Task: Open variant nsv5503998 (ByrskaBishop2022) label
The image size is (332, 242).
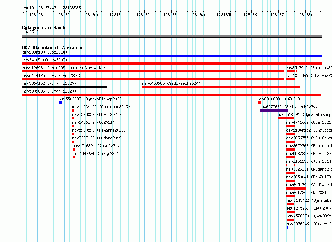Action: [x=91, y=99]
